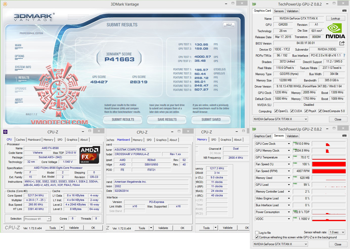Image resolution: width=350 pixels, height=251 pixels.
Task: Click the AMD FX Unlocked logo in CPU-Z
Action: 90,155
